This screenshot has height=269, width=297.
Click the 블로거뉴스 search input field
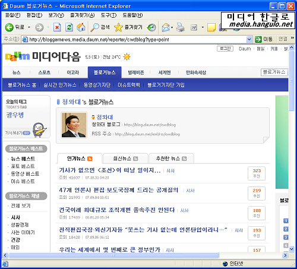[274, 72]
